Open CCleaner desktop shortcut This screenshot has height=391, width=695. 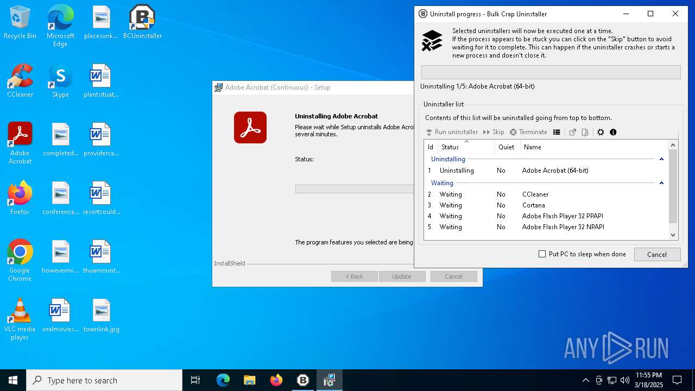[20, 81]
